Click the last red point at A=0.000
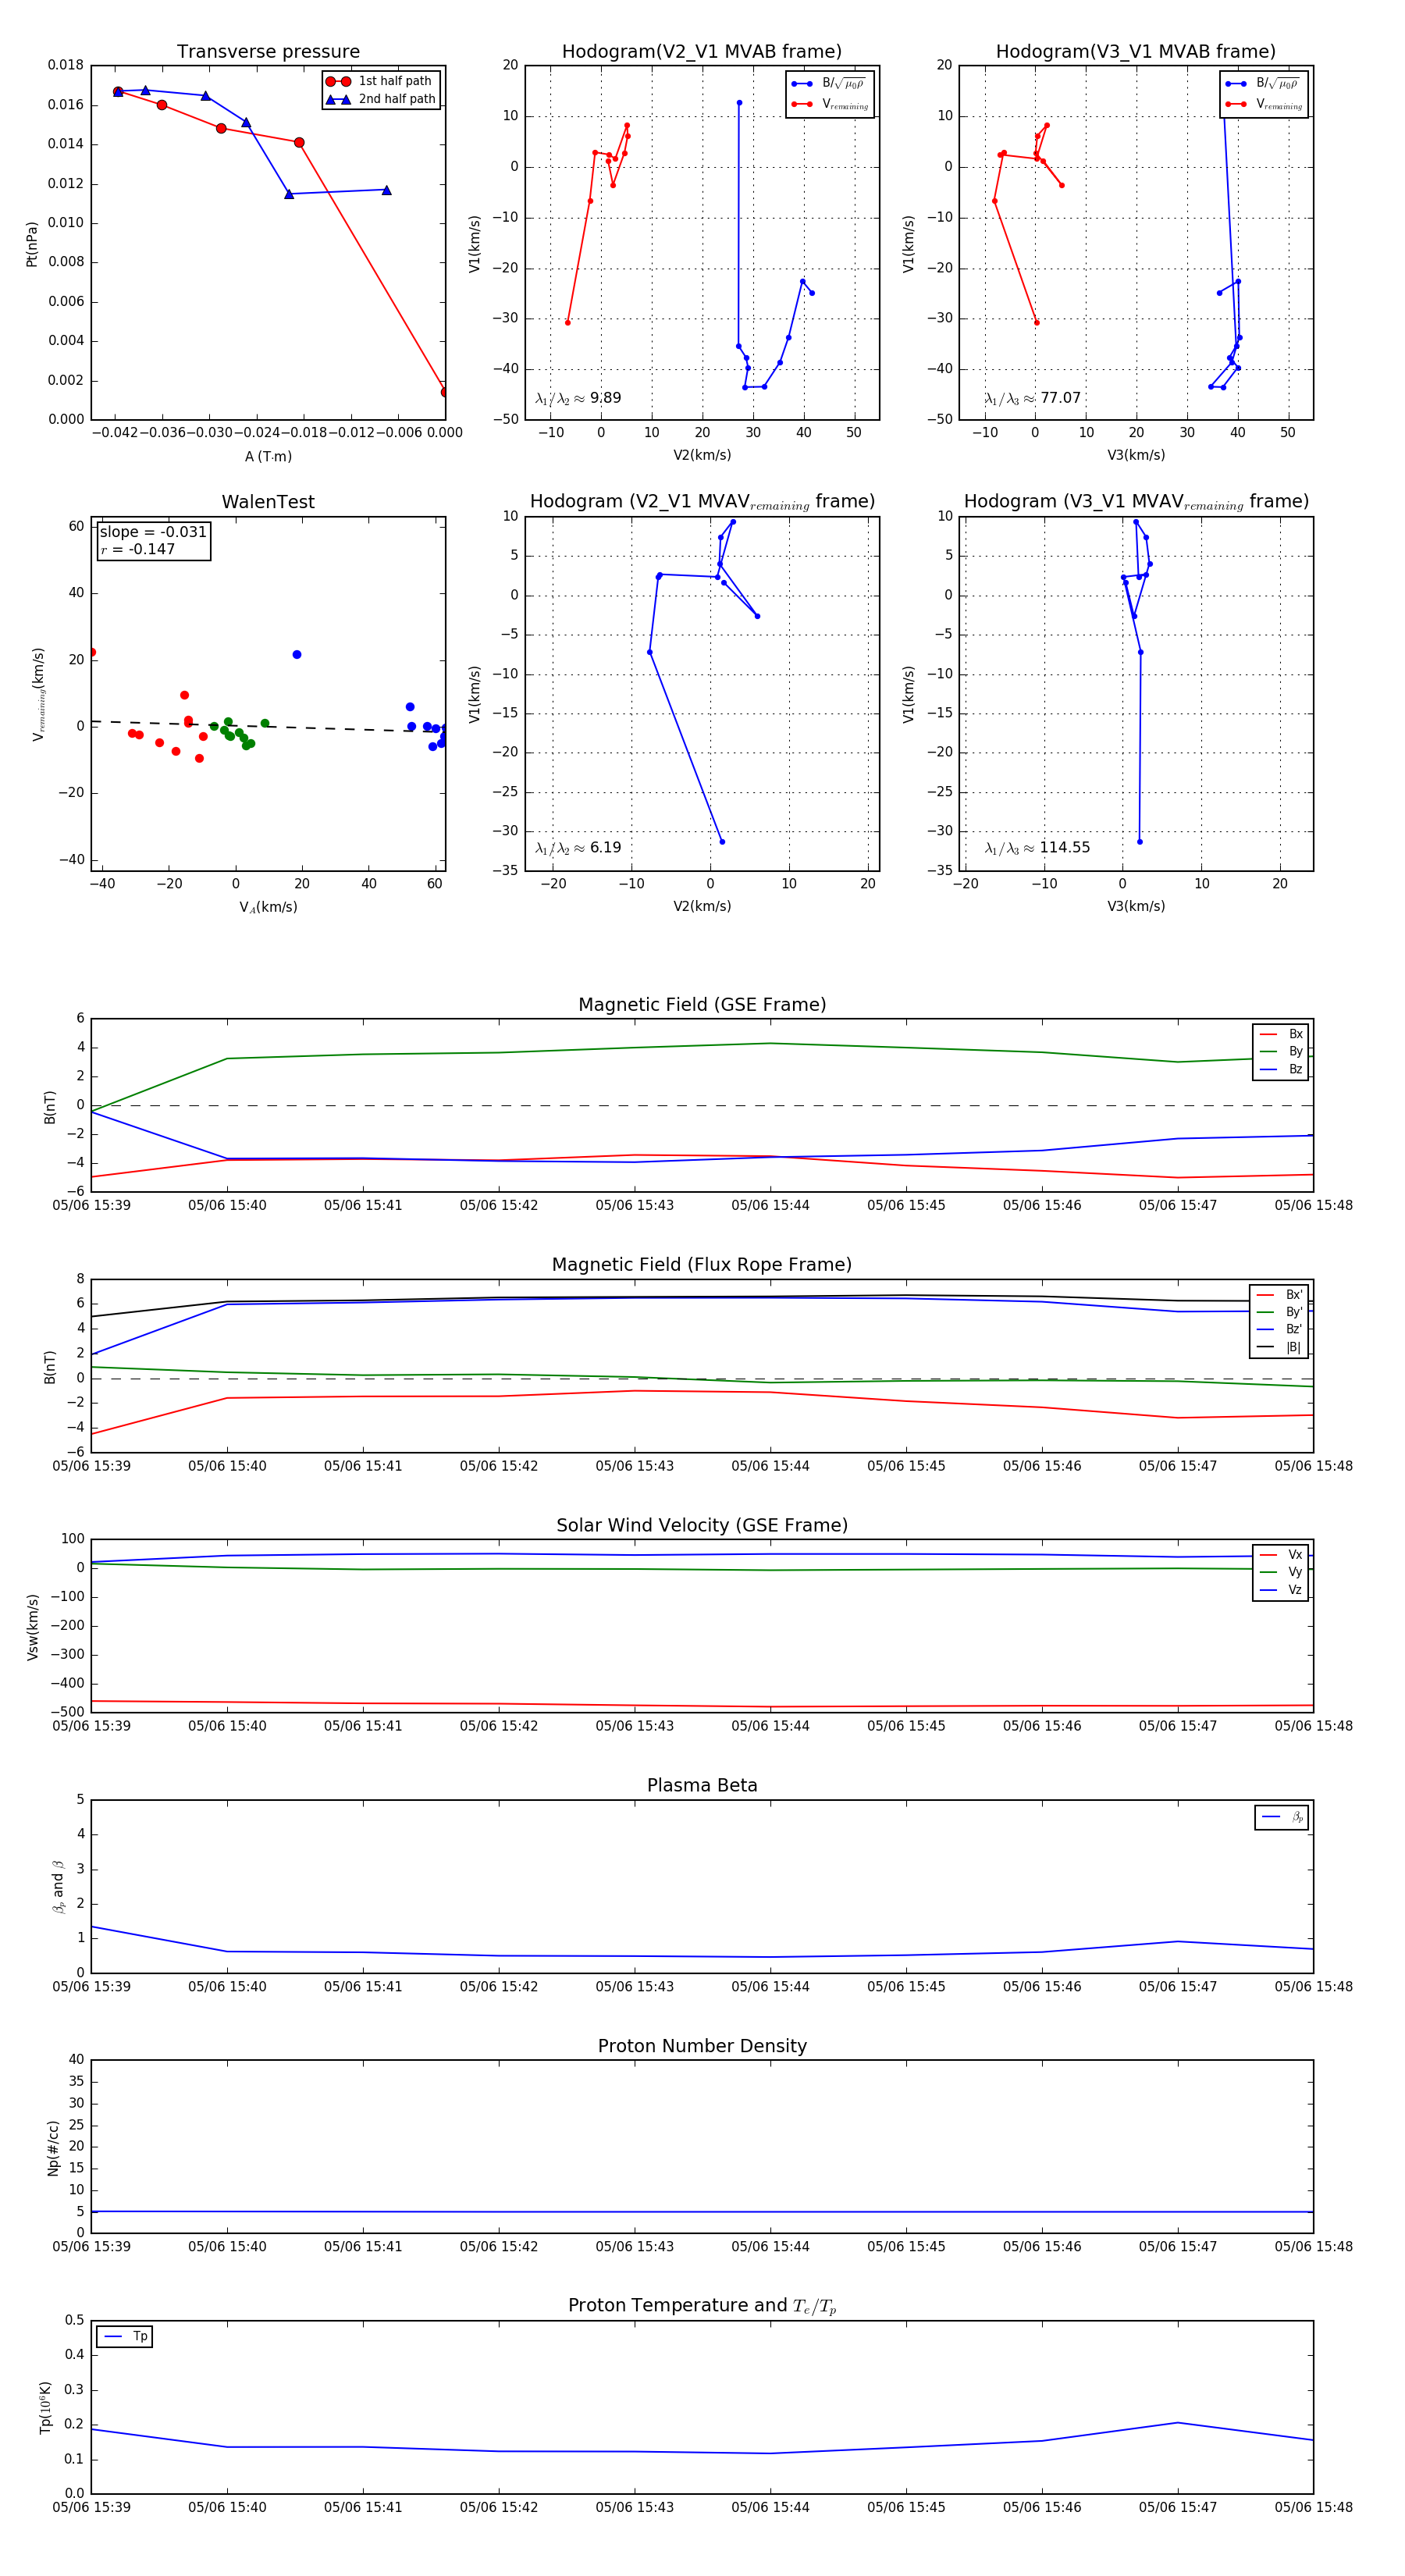The image size is (1405, 2576). [x=445, y=392]
